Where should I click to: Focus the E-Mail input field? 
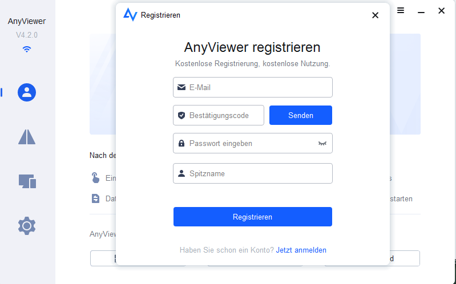pyautogui.click(x=257, y=88)
